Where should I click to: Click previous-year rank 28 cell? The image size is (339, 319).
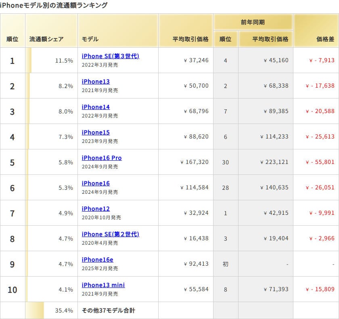click(226, 187)
